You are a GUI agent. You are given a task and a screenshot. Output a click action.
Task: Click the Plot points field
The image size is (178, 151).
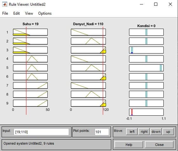[102, 132]
